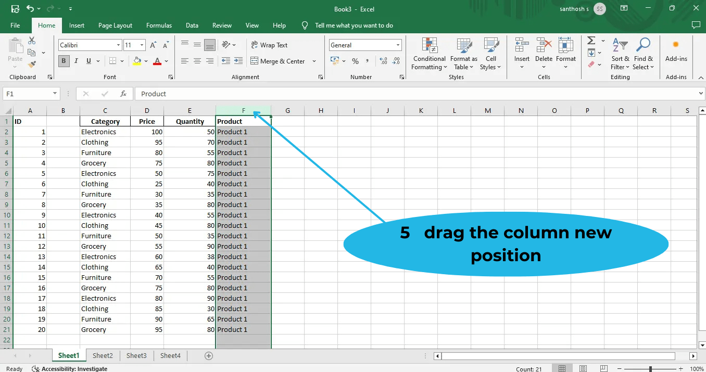
Task: Click Add New Sheet button
Action: [x=208, y=356]
